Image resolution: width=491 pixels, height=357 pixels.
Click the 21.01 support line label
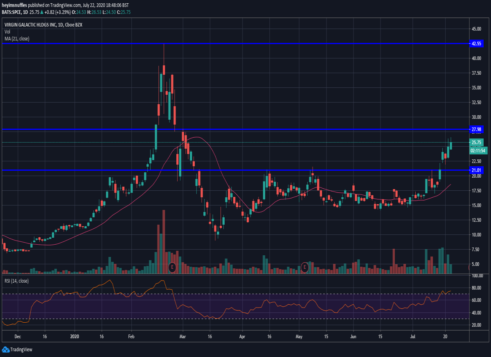click(476, 170)
